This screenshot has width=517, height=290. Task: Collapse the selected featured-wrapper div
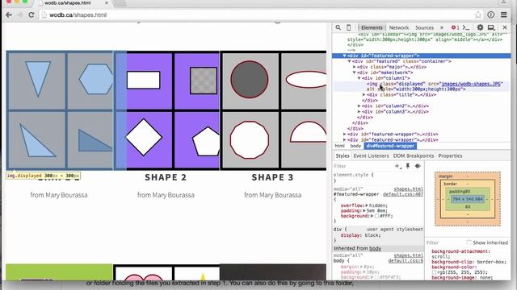tap(345, 56)
